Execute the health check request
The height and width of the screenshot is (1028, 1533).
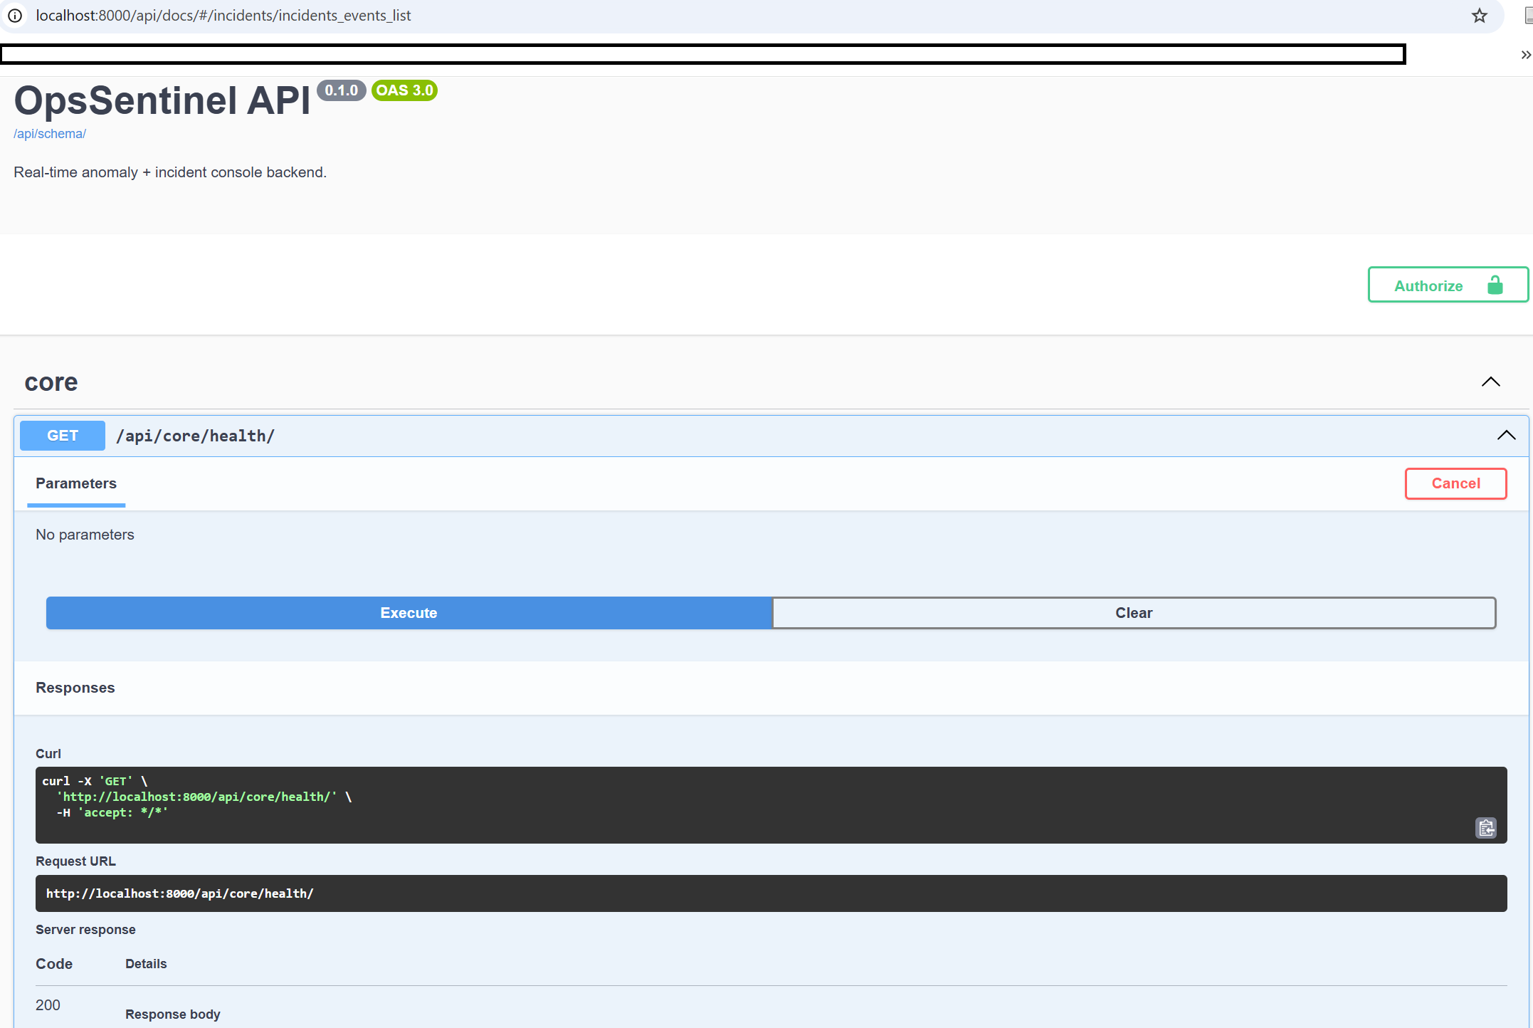pos(409,612)
